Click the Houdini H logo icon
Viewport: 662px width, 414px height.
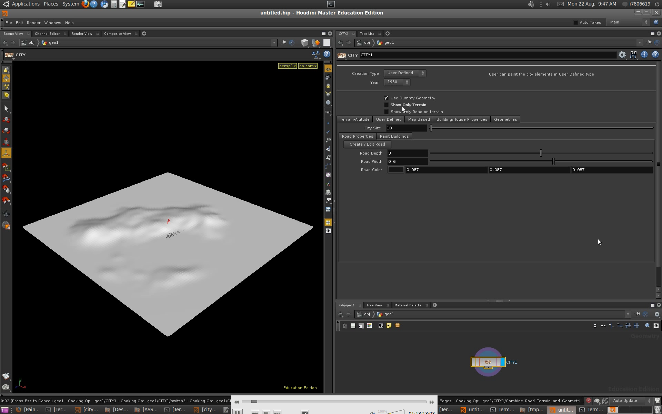point(633,55)
